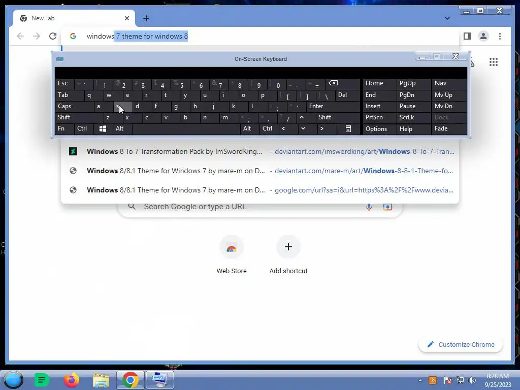Close the New Tab tab

[x=126, y=18]
